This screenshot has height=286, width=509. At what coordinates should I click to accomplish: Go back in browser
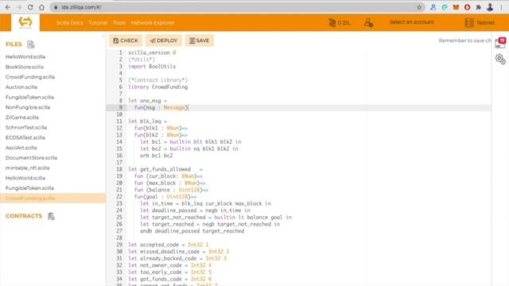[8, 7]
